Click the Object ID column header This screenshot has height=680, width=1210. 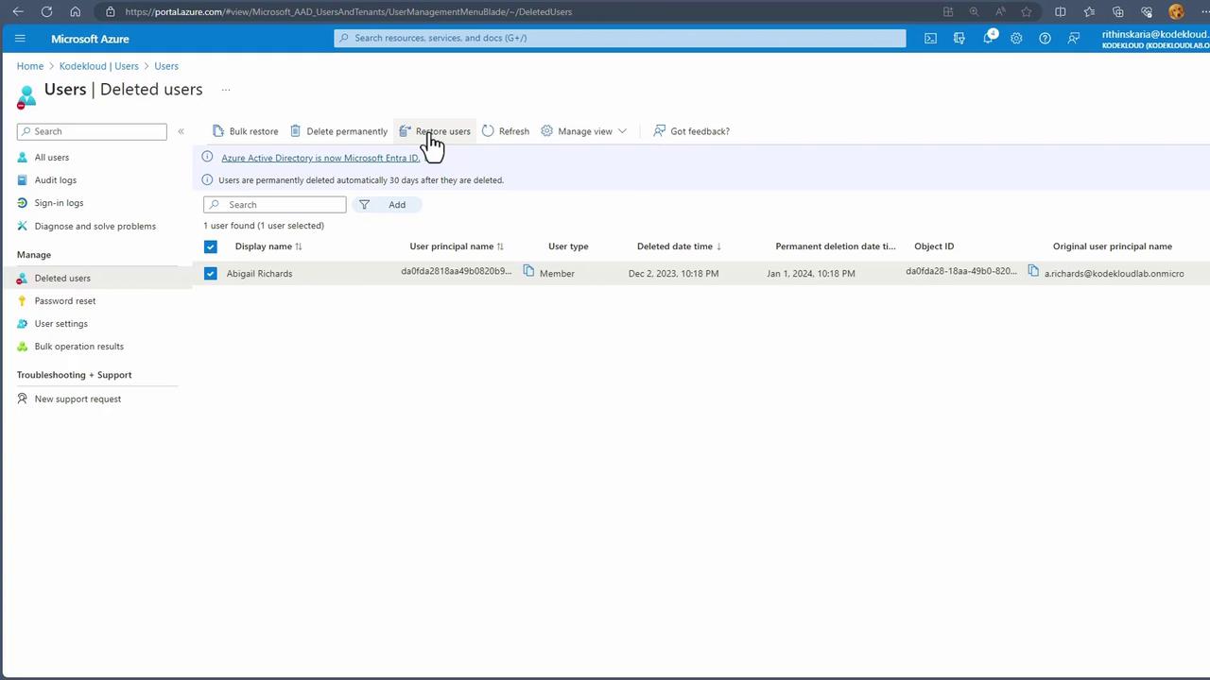coord(934,246)
